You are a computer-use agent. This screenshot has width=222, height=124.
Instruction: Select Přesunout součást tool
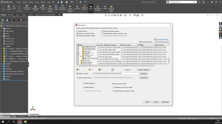pyautogui.click(x=43, y=8)
